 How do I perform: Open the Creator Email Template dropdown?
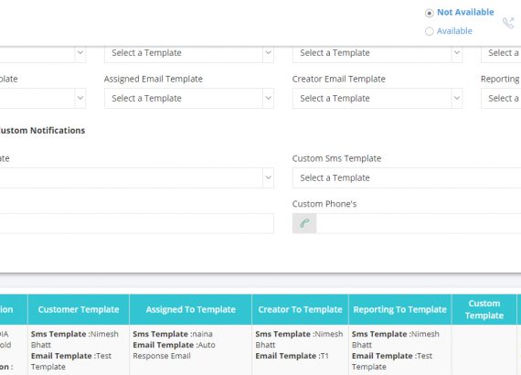coord(377,99)
